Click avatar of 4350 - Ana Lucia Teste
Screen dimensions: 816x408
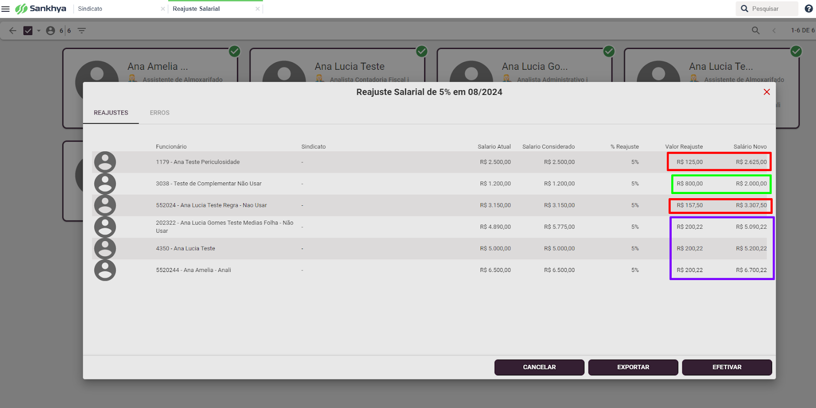point(105,249)
